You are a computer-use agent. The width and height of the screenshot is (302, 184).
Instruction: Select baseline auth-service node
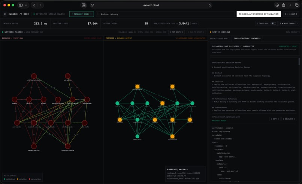click(x=51, y=123)
